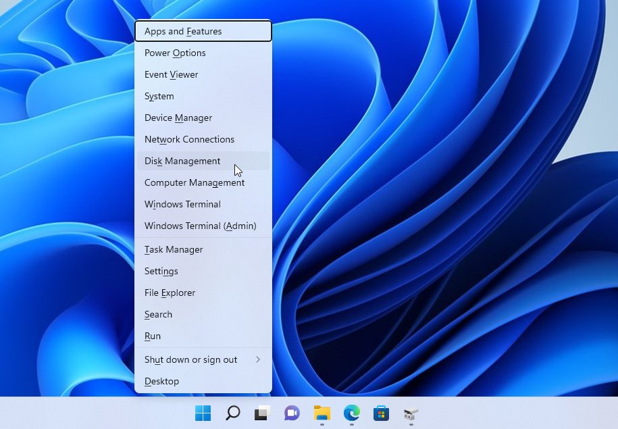
Task: Launch Microsoft Edge from the taskbar
Action: 352,413
